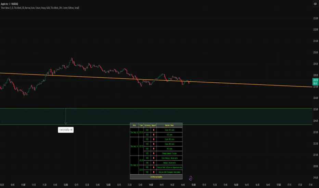The width and height of the screenshot is (319, 188).
Task: Click the red impact dot for Core CPI m/m
Action: [x=153, y=130]
